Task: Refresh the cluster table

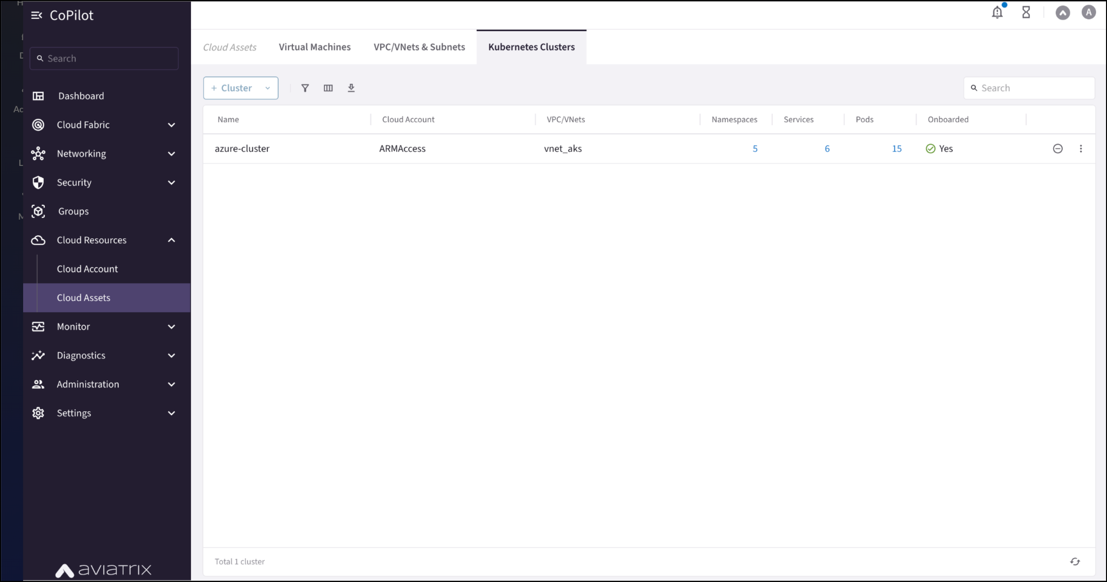Action: pyautogui.click(x=1075, y=561)
